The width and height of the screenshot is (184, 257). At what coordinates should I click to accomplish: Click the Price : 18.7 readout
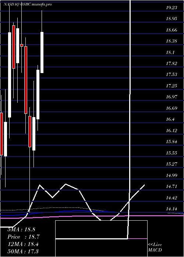tap(24, 237)
